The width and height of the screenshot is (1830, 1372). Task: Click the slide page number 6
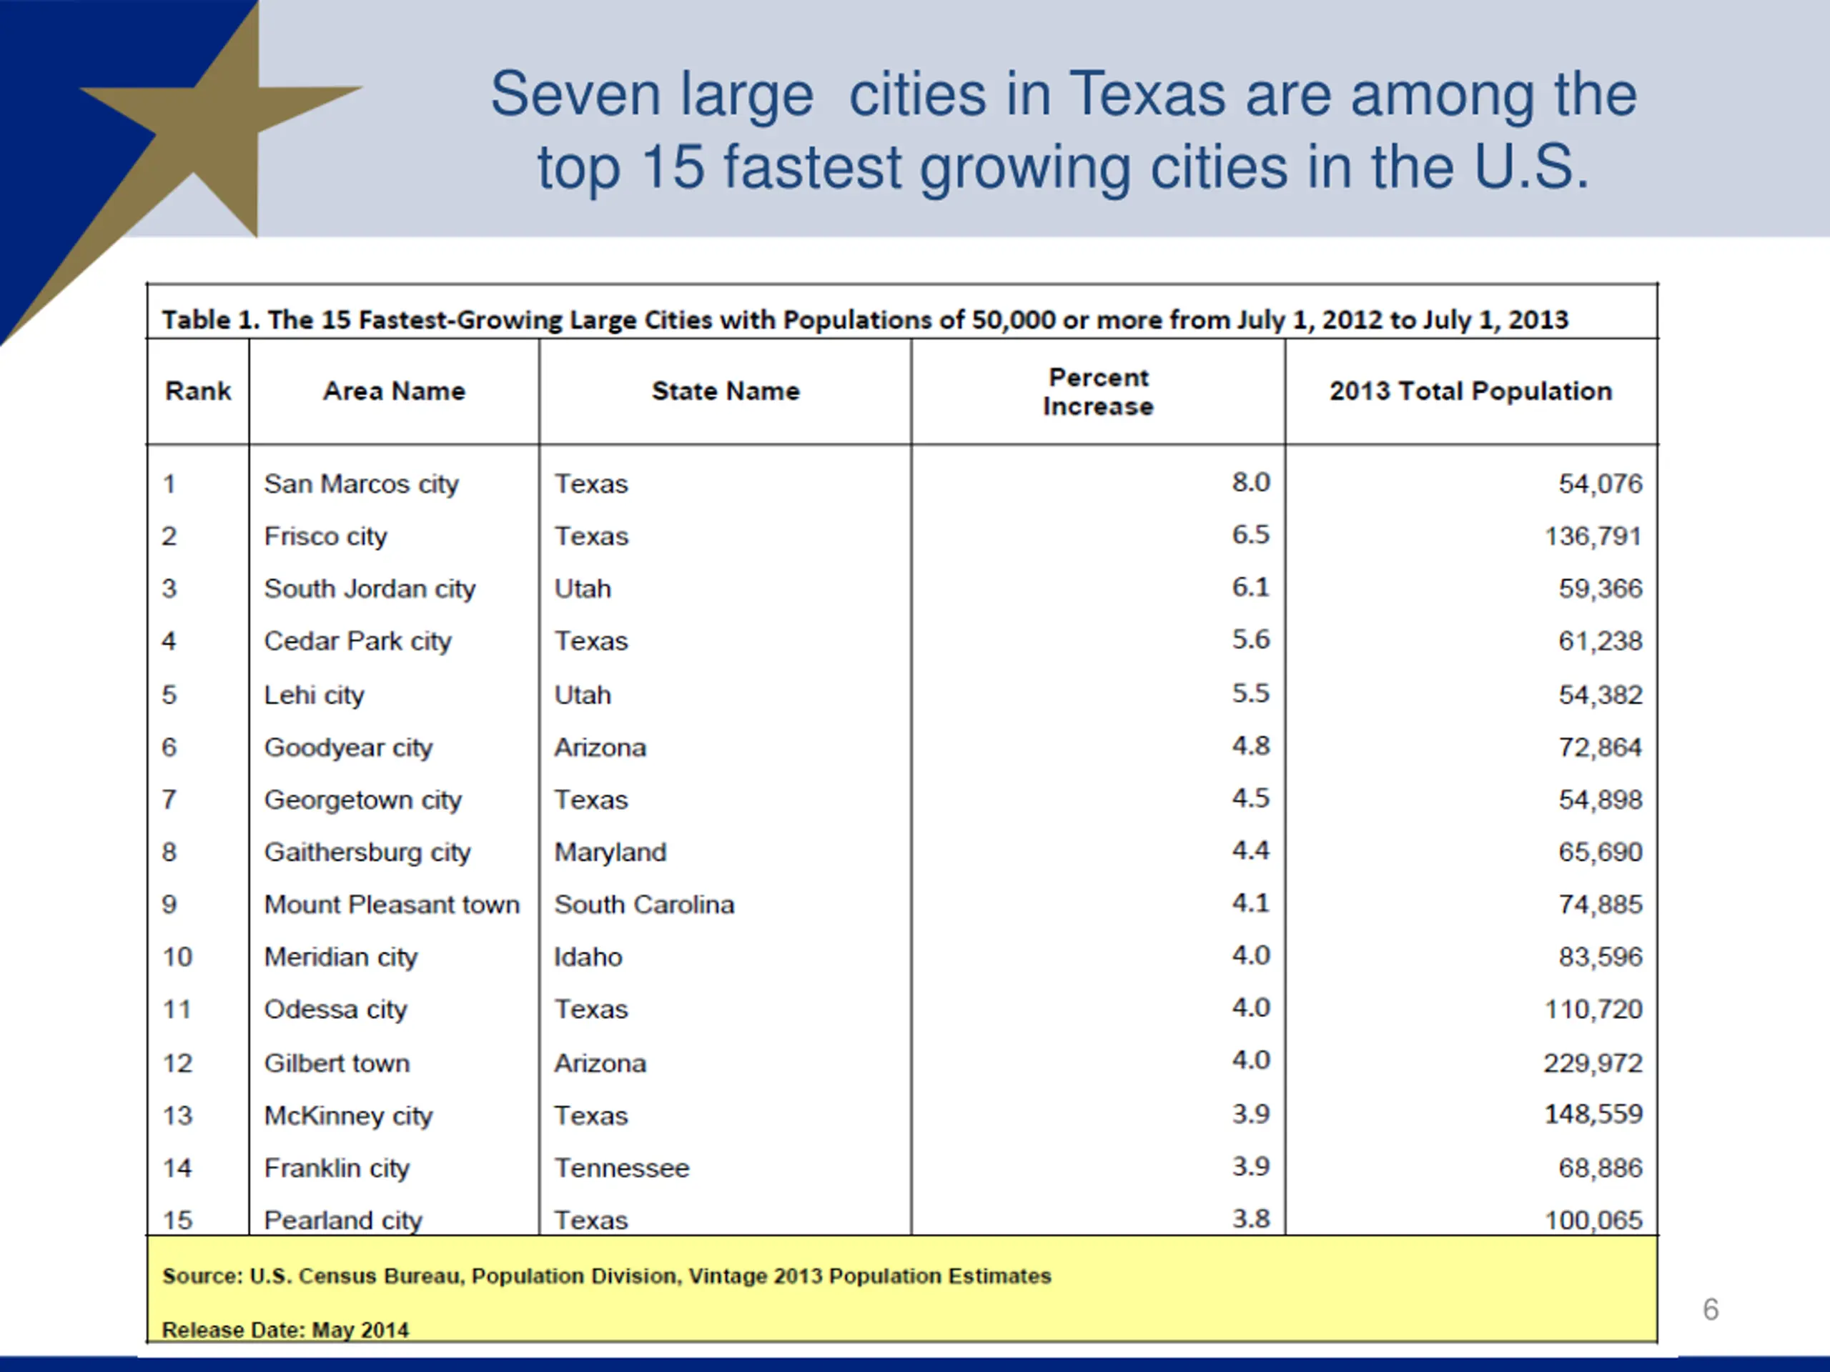point(1711,1310)
